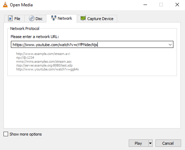Viewport: 185px width, 150px height.
Task: Click the Capture Device green card icon
Action: [83, 18]
